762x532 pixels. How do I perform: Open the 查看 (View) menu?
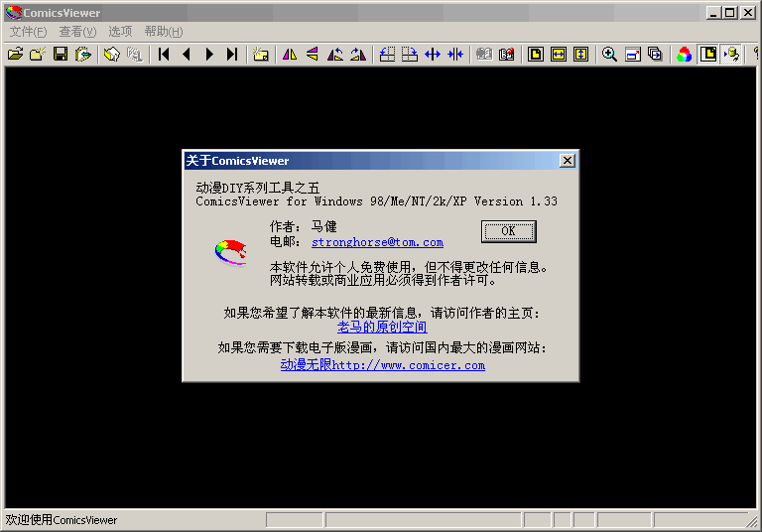pos(77,32)
